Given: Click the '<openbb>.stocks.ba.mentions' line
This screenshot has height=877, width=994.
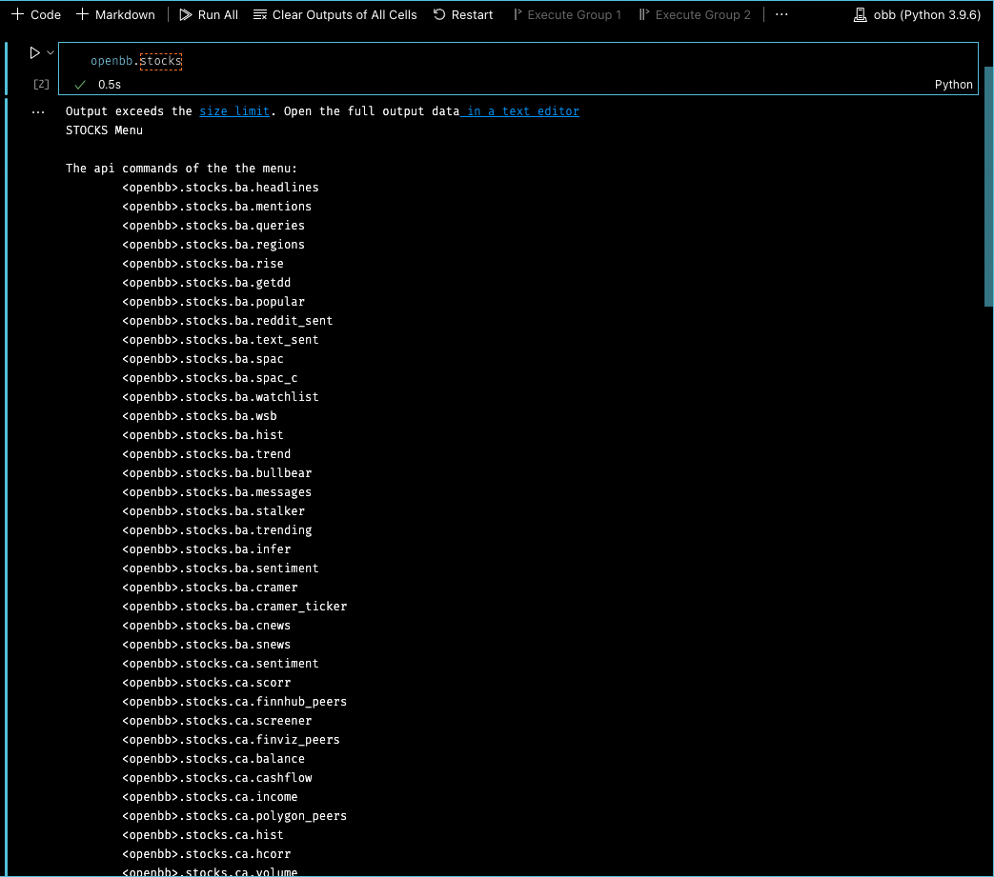Looking at the screenshot, I should pos(216,207).
